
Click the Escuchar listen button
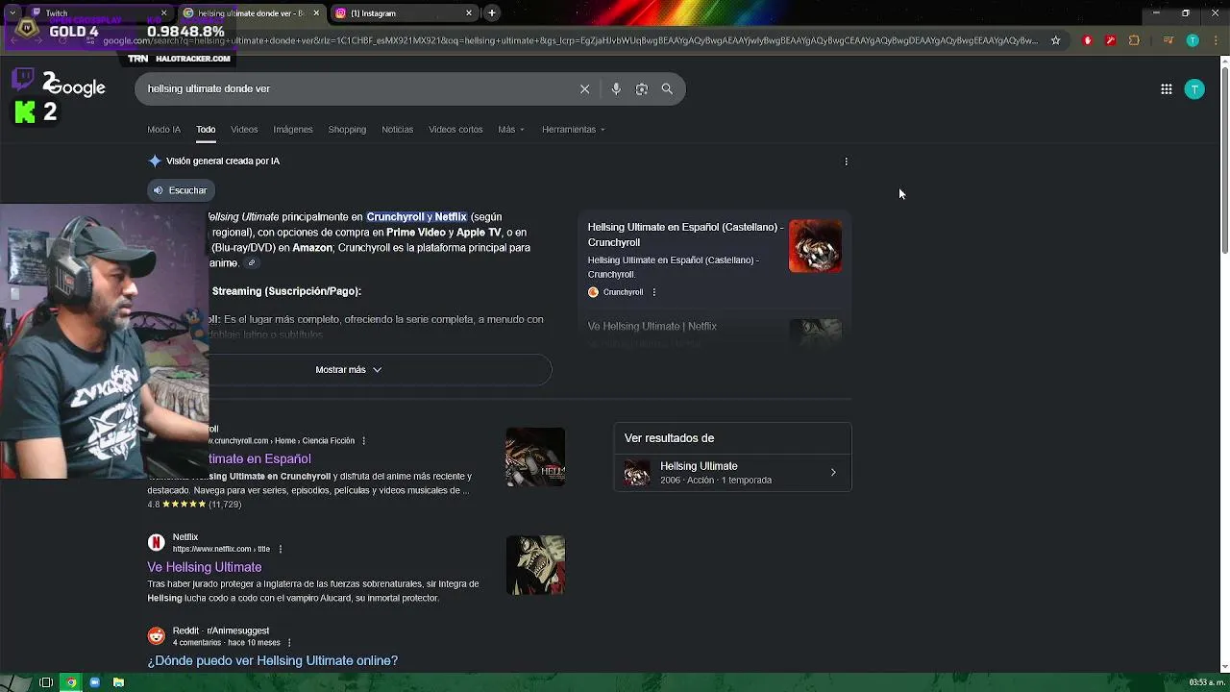tap(182, 190)
